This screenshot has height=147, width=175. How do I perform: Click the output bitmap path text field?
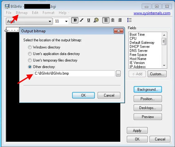[74, 73]
